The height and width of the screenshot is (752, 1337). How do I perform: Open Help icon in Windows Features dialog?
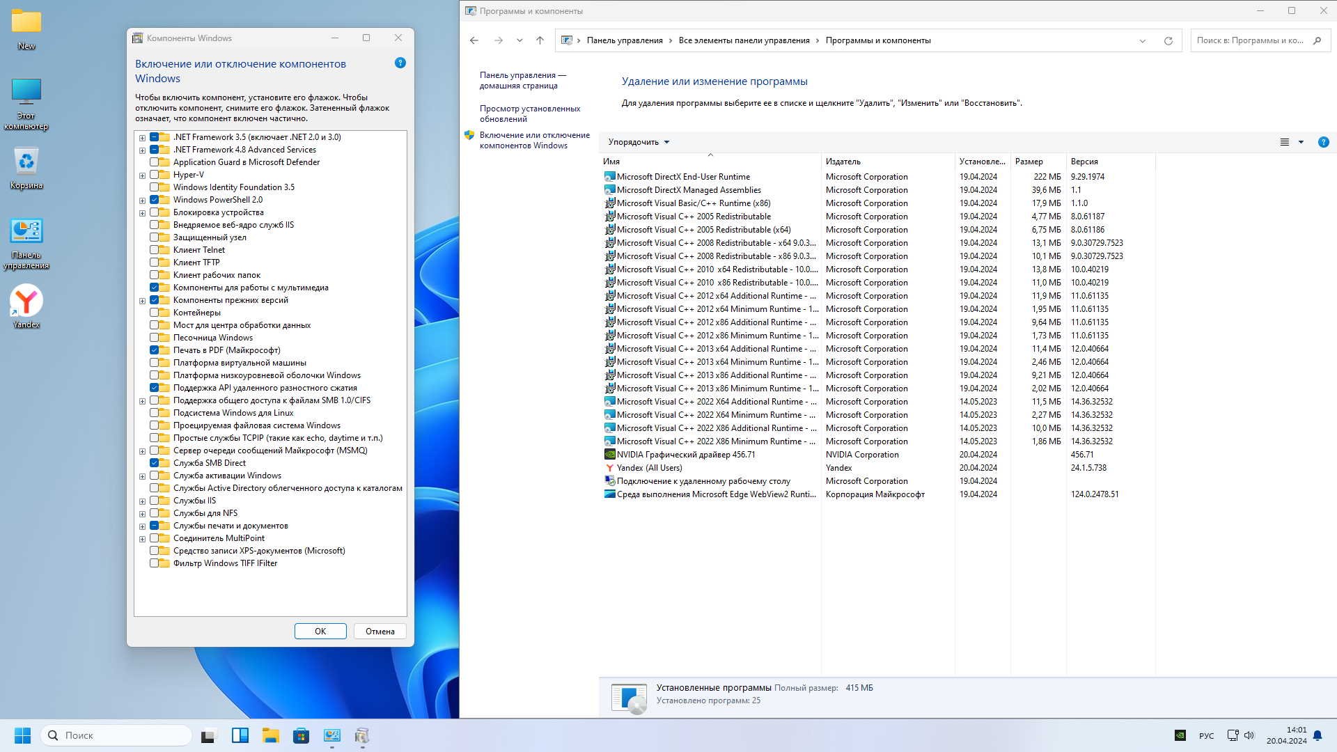400,63
